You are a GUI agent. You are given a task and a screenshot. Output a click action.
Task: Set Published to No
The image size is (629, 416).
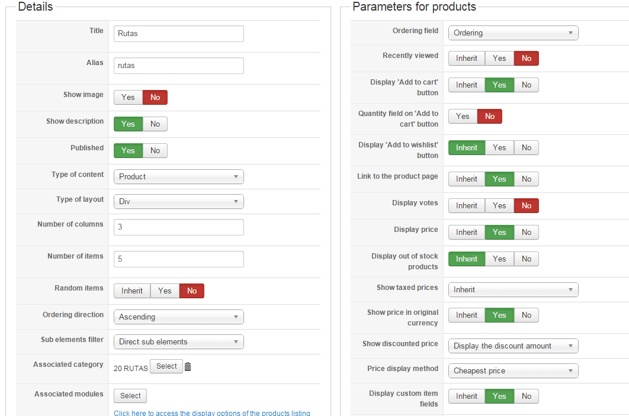click(155, 151)
